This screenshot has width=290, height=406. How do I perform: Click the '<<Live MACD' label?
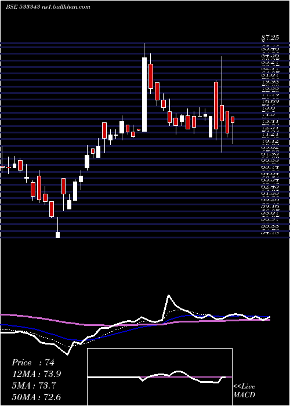[244, 390]
